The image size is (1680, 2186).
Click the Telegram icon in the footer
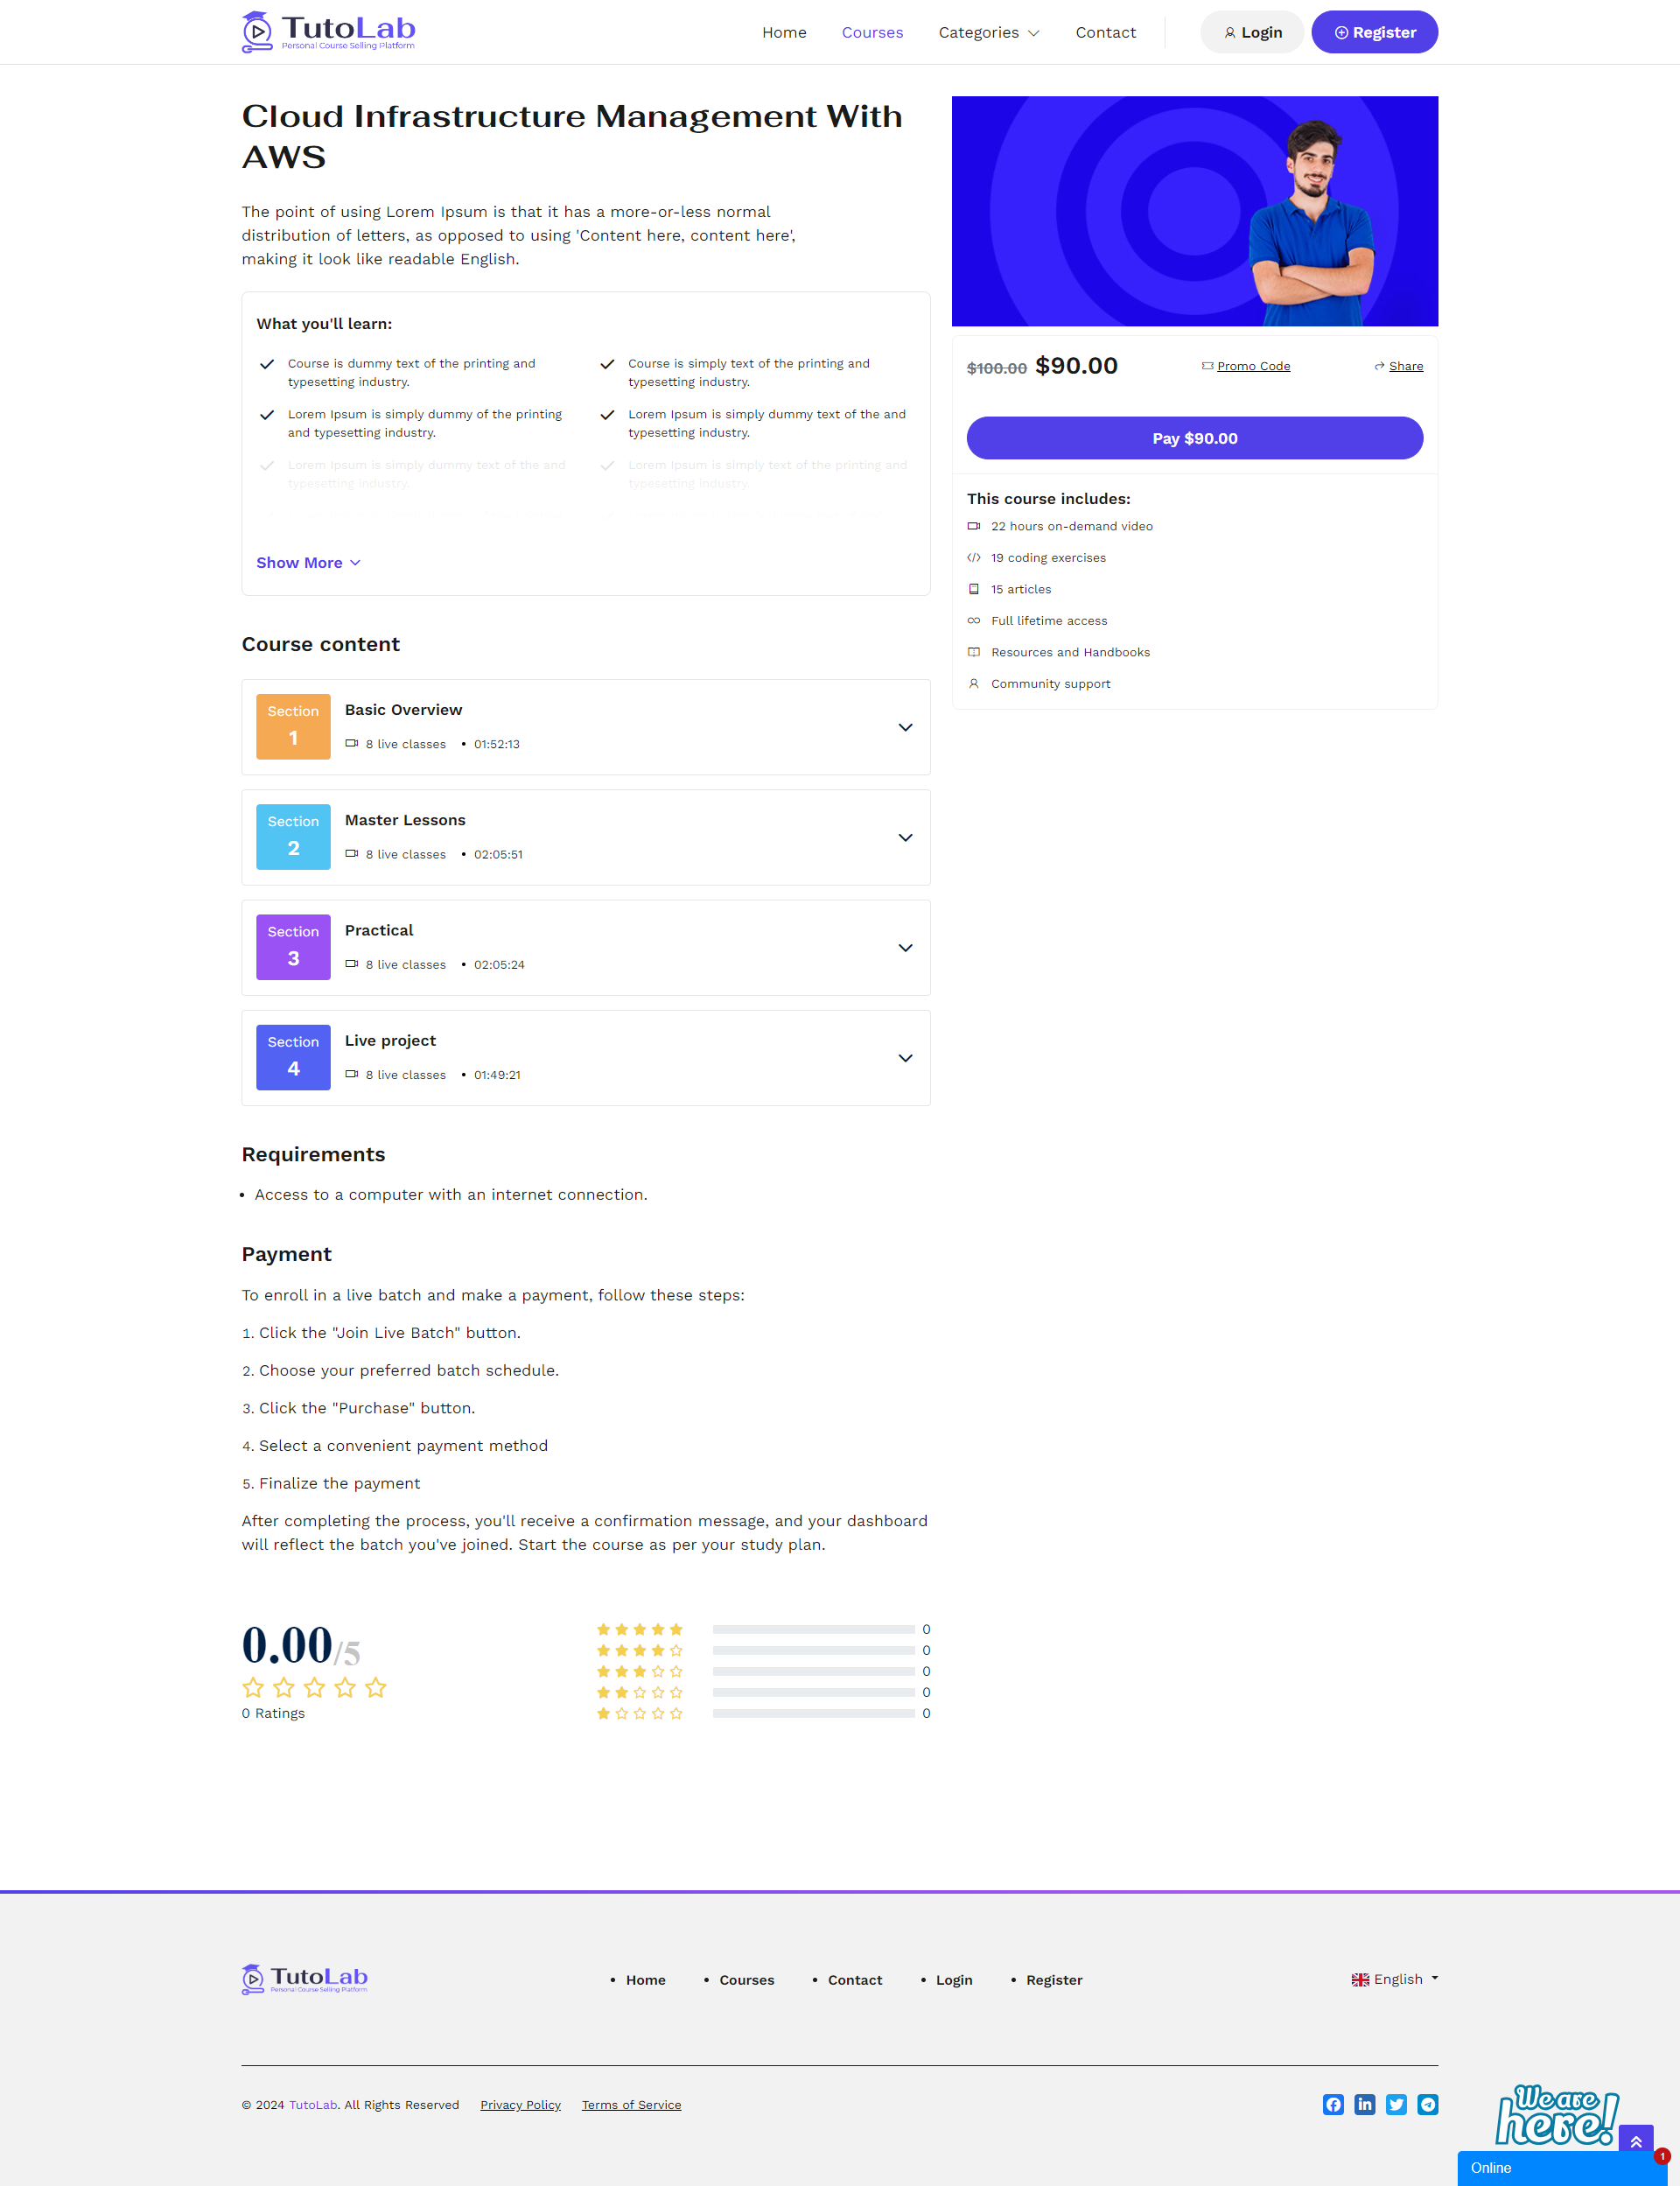1428,2104
